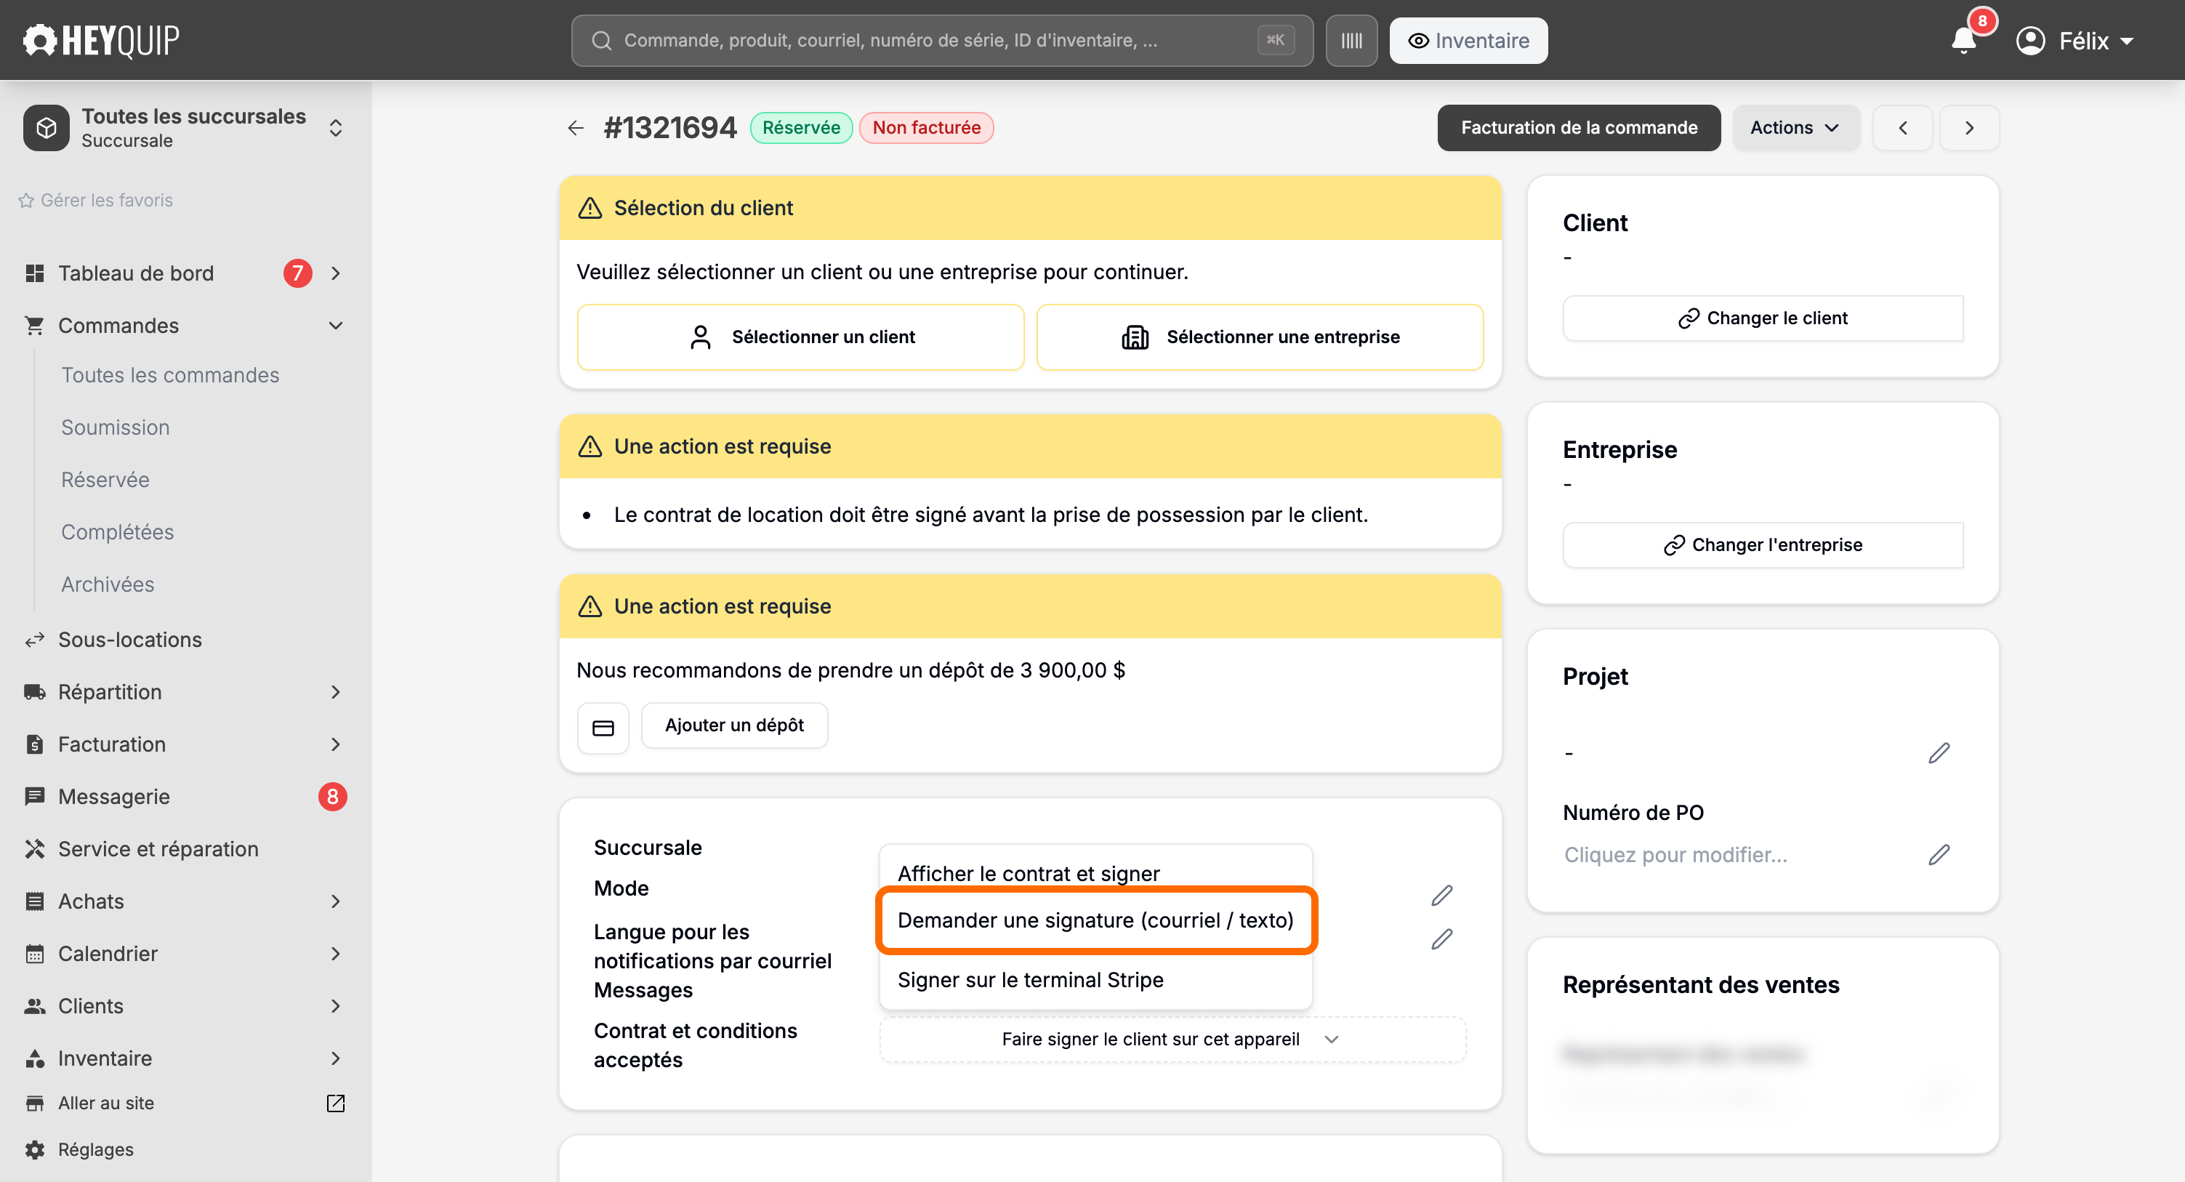
Task: Go to the previous order arrow
Action: [x=1902, y=128]
